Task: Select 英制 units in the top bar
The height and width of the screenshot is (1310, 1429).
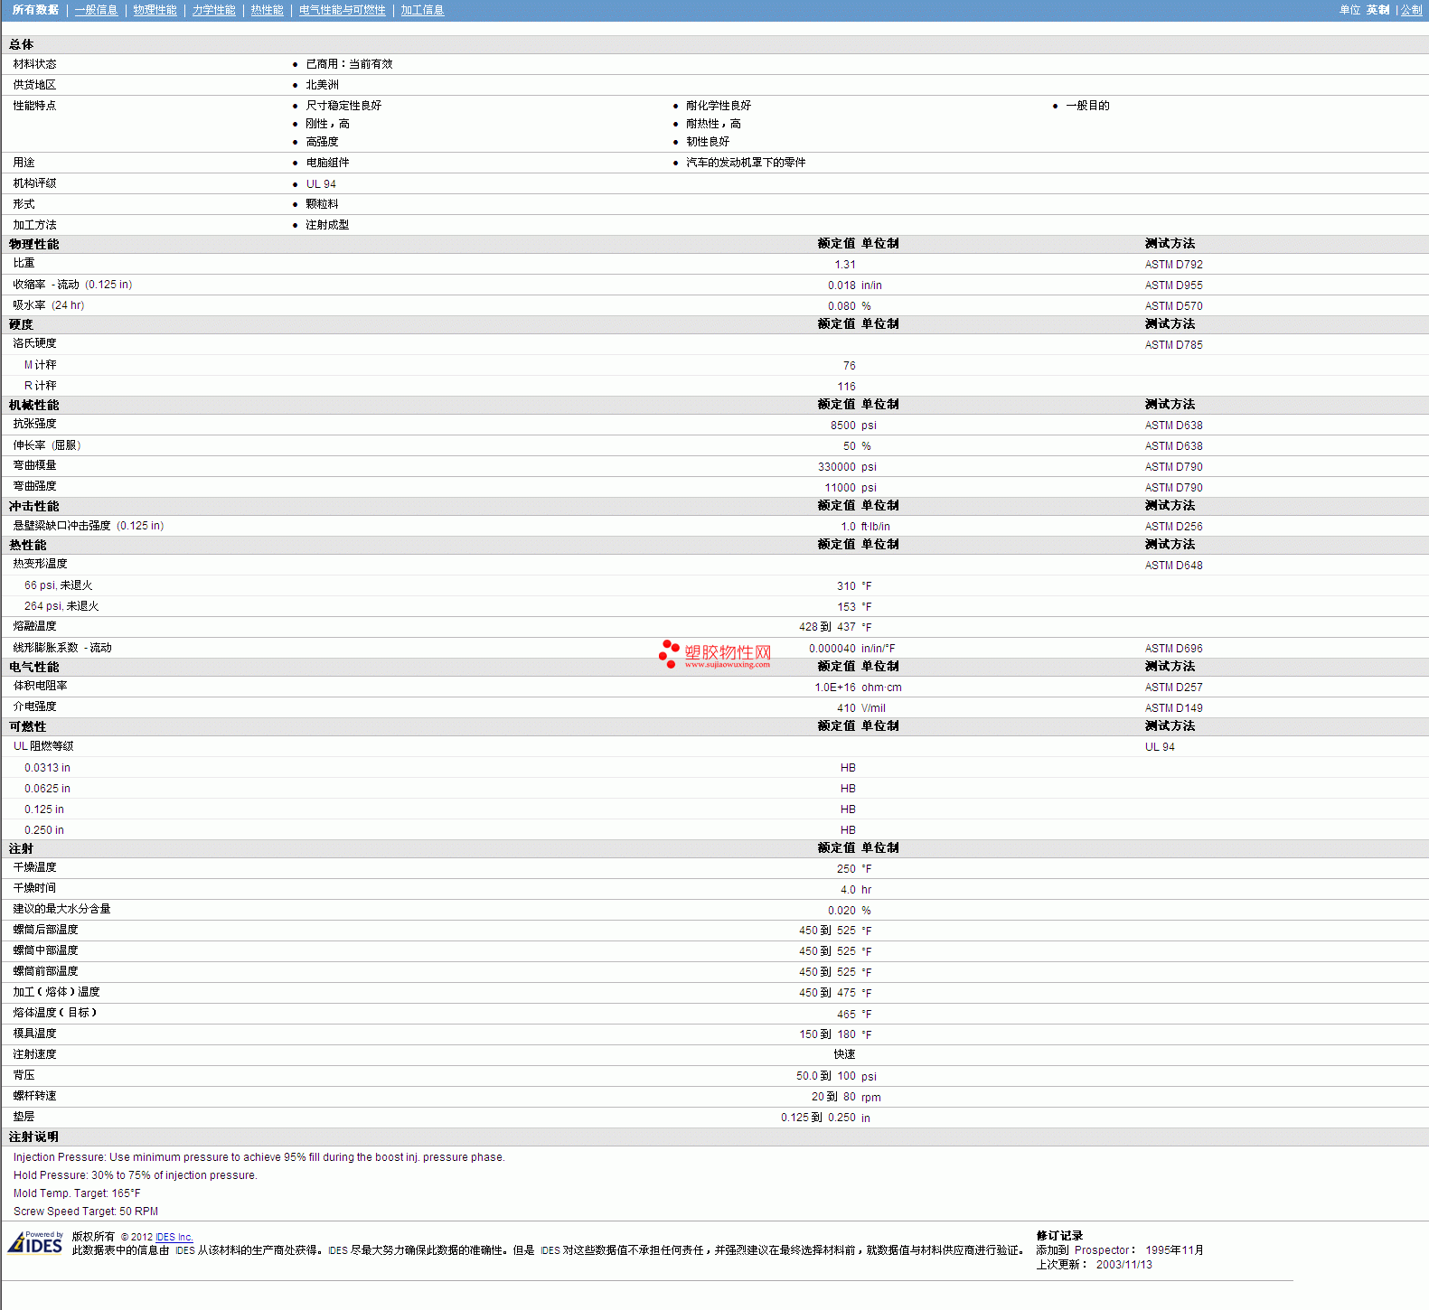Action: (x=1377, y=10)
